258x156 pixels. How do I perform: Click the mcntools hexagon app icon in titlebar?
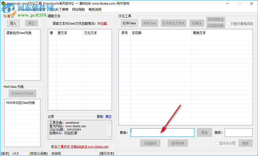pos(3,3)
